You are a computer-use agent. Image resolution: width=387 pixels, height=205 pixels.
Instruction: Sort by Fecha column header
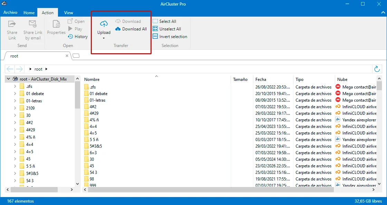point(273,80)
